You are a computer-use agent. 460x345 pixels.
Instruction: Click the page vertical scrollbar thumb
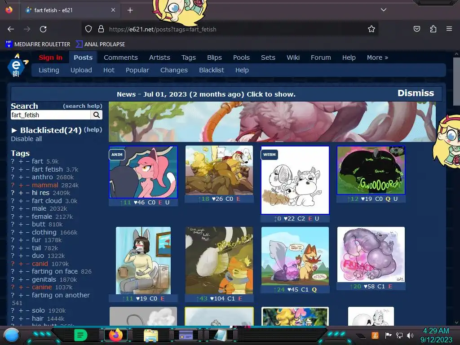click(x=456, y=81)
